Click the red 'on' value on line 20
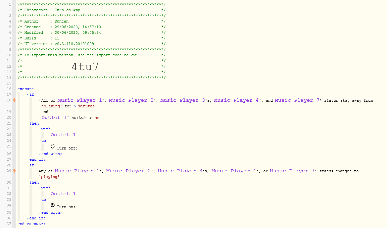 tap(97, 118)
